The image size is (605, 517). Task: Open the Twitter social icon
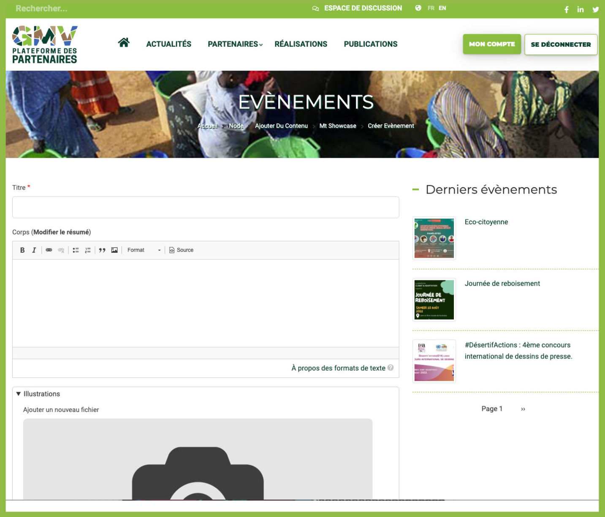(x=595, y=9)
